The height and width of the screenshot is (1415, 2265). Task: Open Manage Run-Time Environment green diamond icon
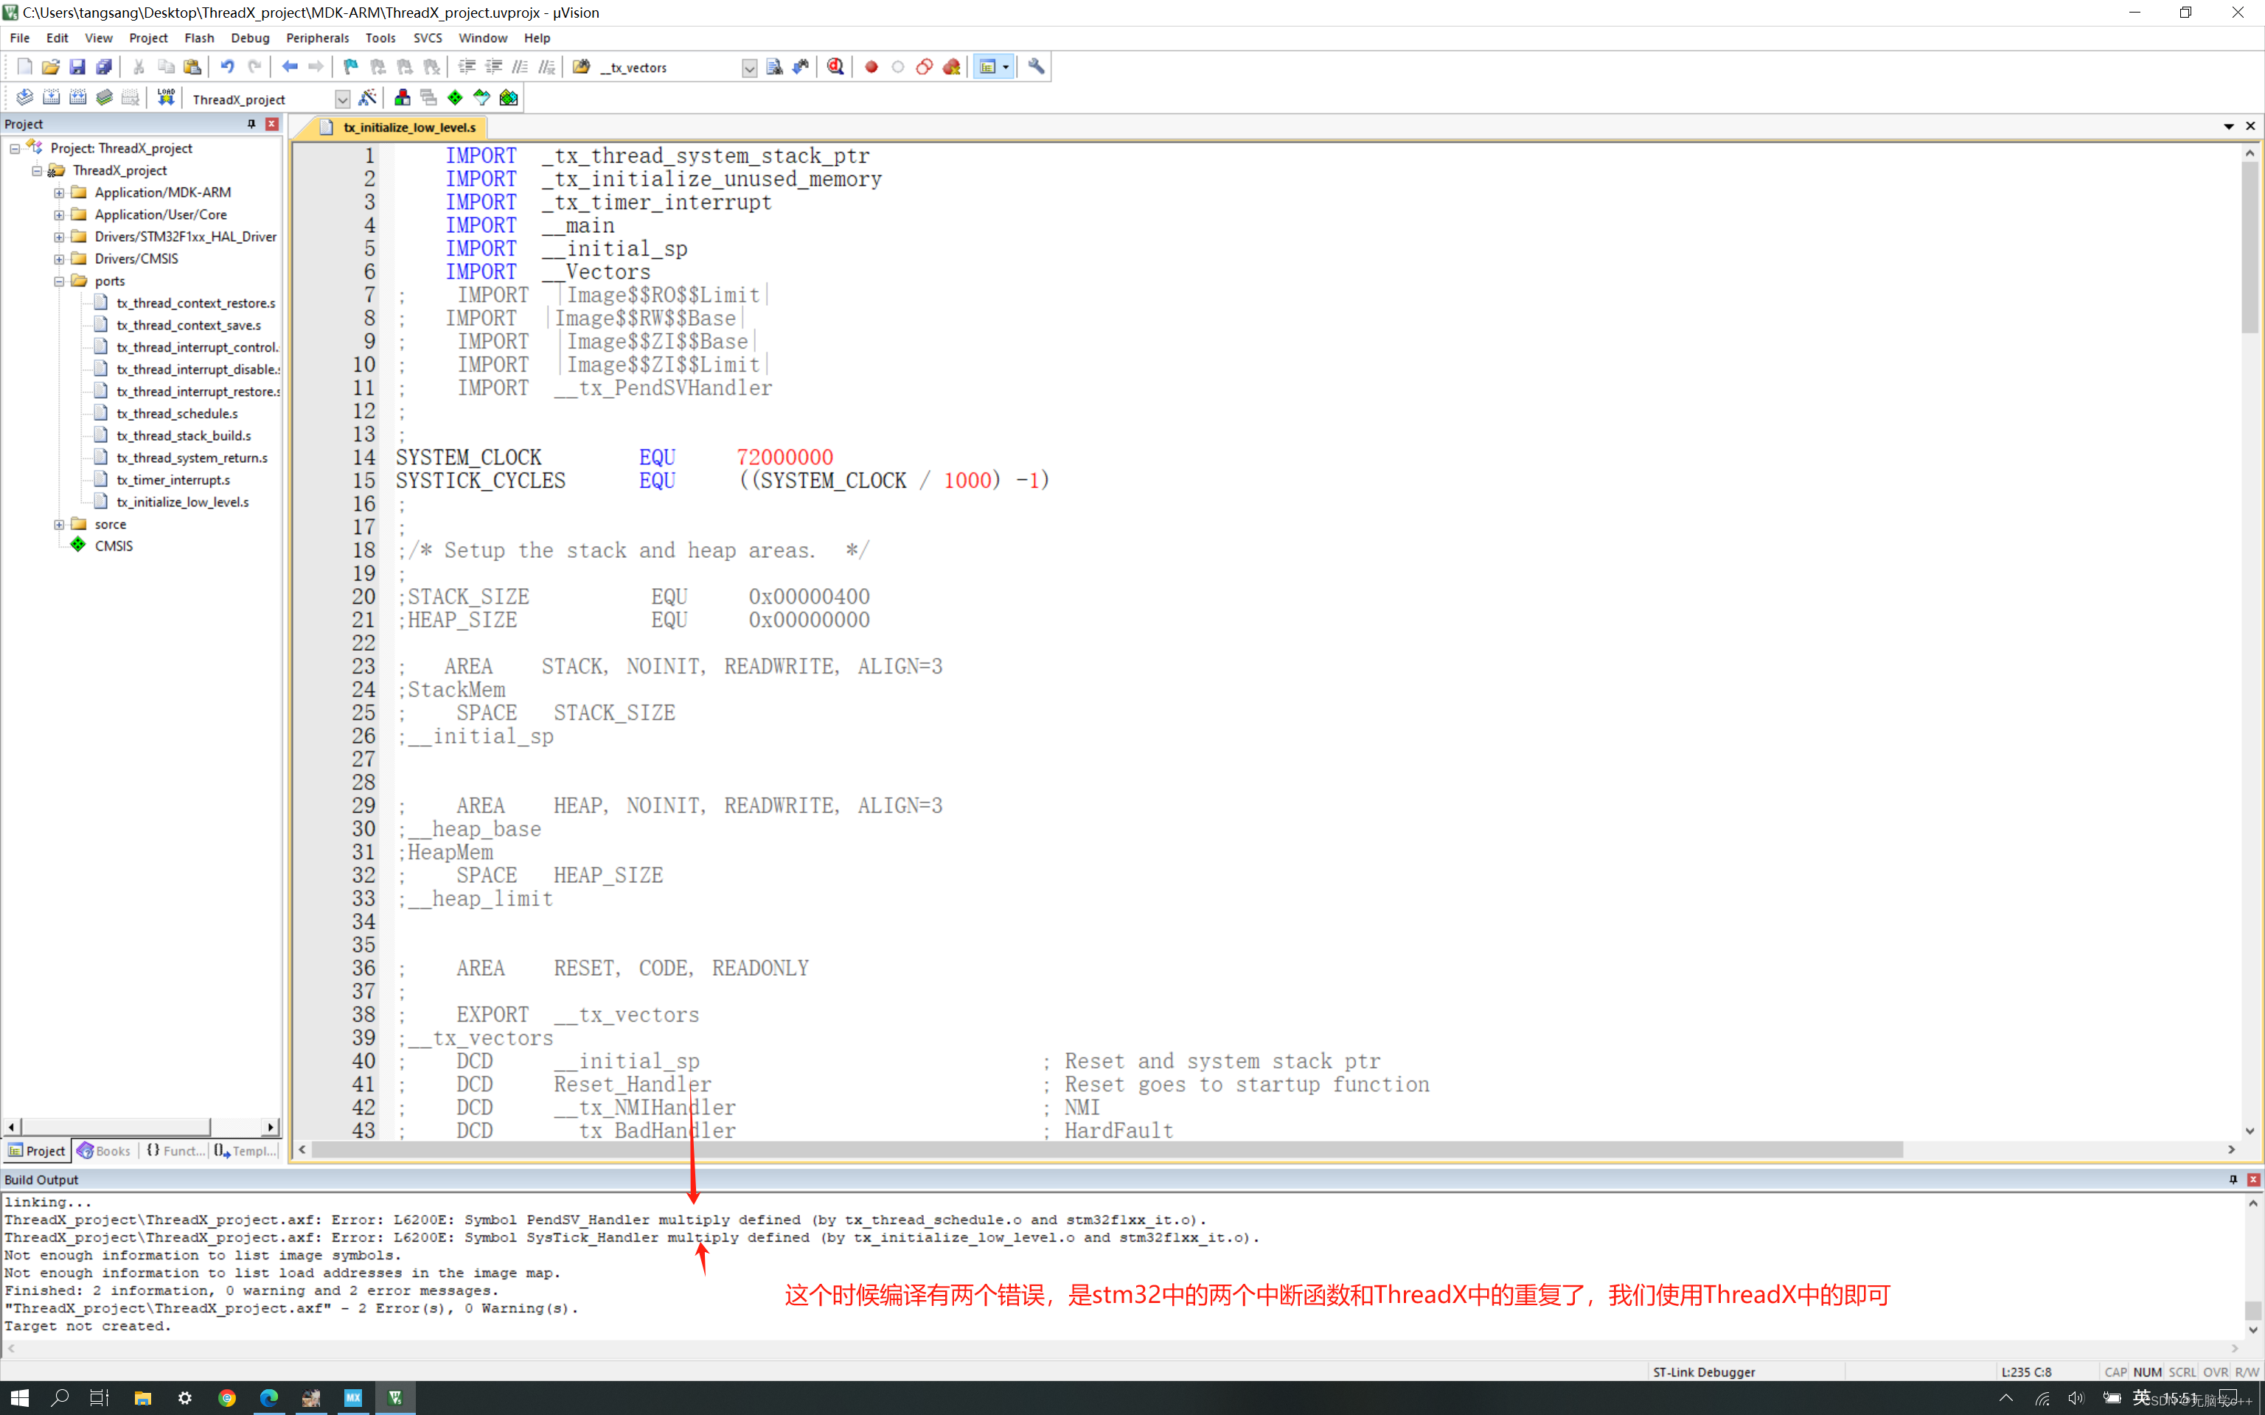[455, 97]
